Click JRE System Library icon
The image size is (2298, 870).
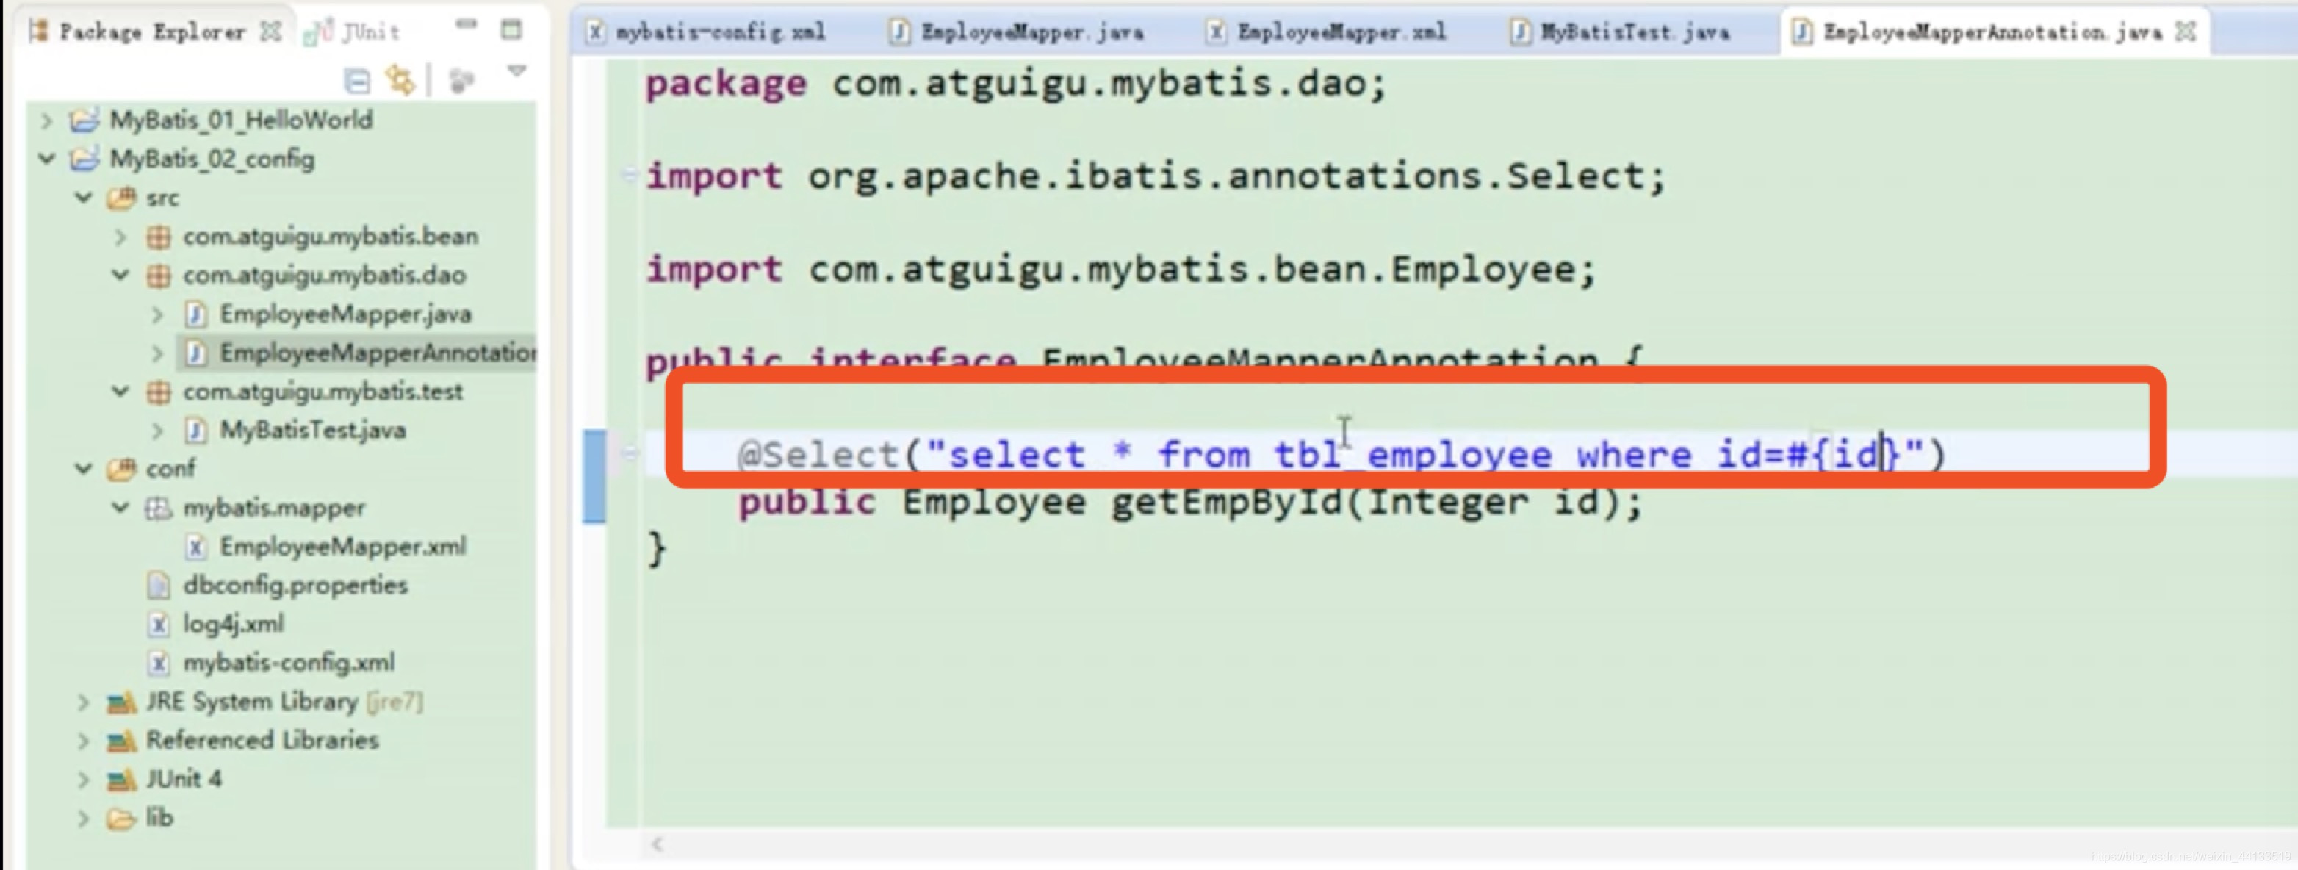[x=121, y=702]
